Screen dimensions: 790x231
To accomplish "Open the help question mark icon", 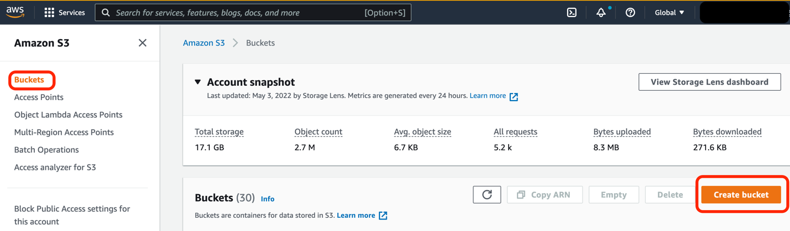I will point(630,13).
